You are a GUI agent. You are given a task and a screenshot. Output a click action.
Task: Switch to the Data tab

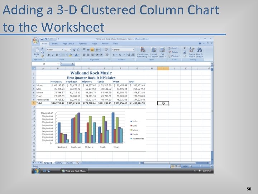click(x=95, y=44)
